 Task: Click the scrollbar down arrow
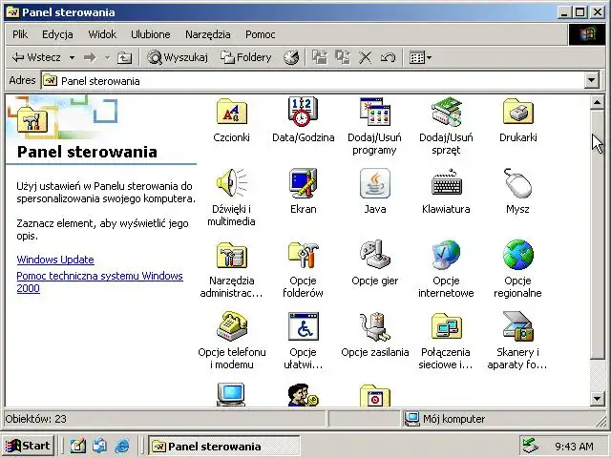[x=598, y=399]
